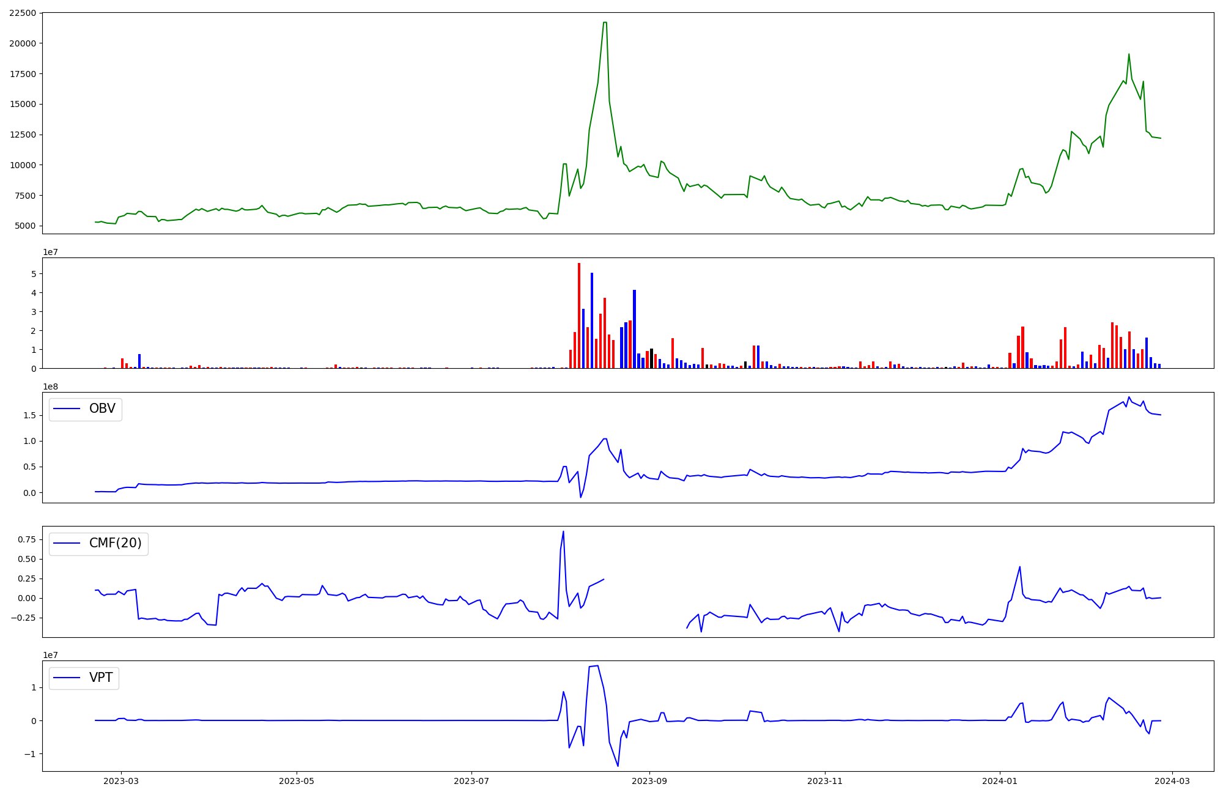This screenshot has height=795, width=1223.
Task: Click the blue line sample in VPT legend
Action: (x=67, y=678)
